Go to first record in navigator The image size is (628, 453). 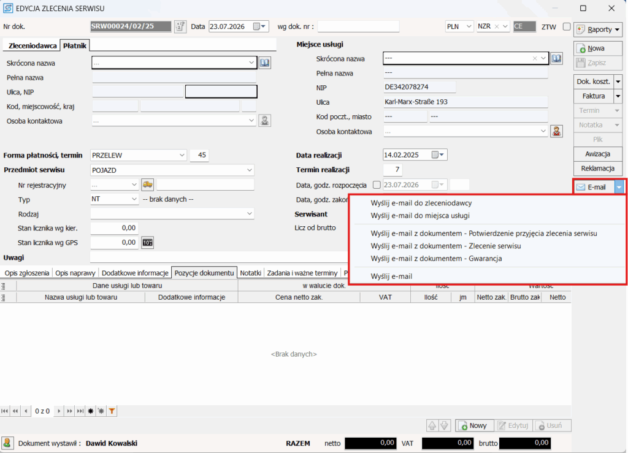(x=5, y=411)
